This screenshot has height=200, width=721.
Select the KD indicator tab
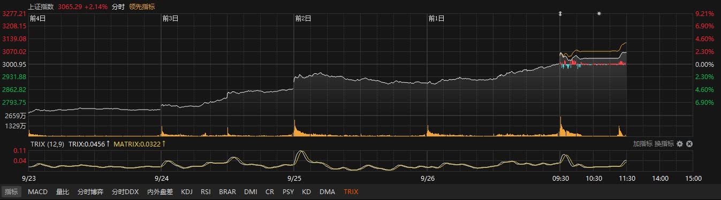306,191
